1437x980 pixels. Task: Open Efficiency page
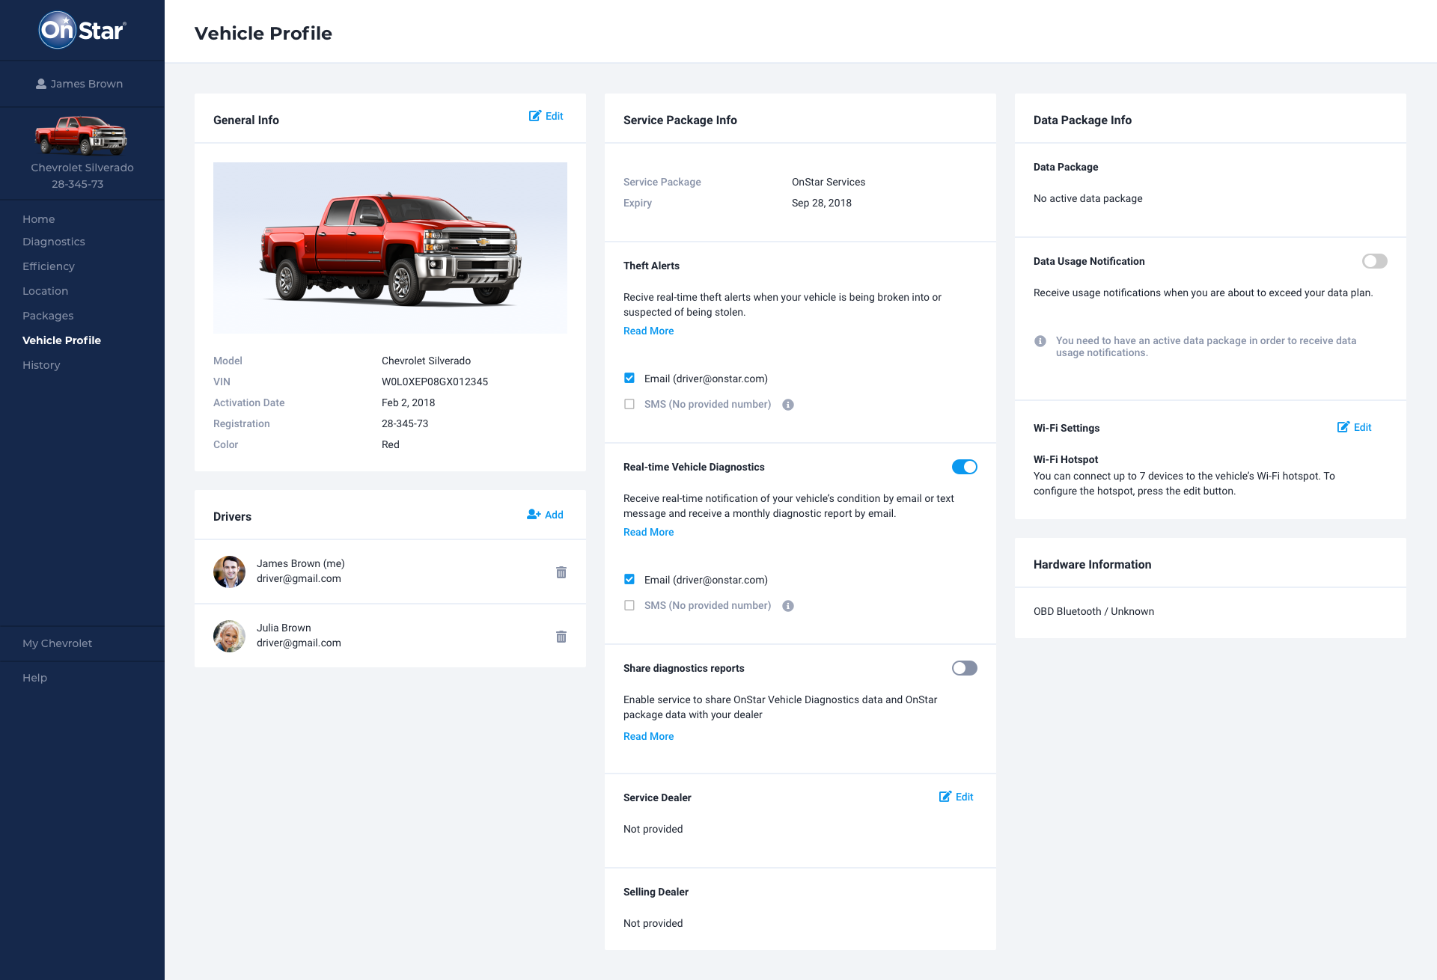click(x=49, y=266)
